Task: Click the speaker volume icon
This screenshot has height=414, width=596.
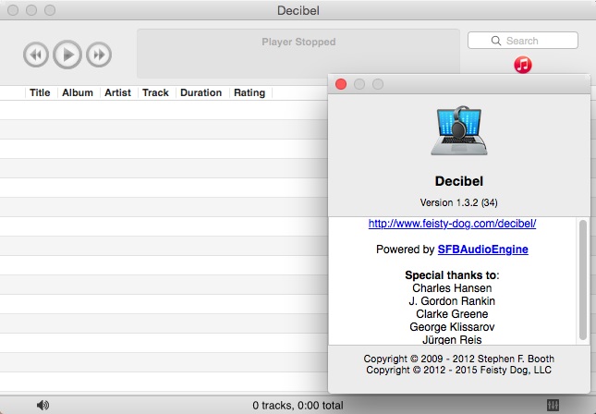Action: tap(43, 406)
